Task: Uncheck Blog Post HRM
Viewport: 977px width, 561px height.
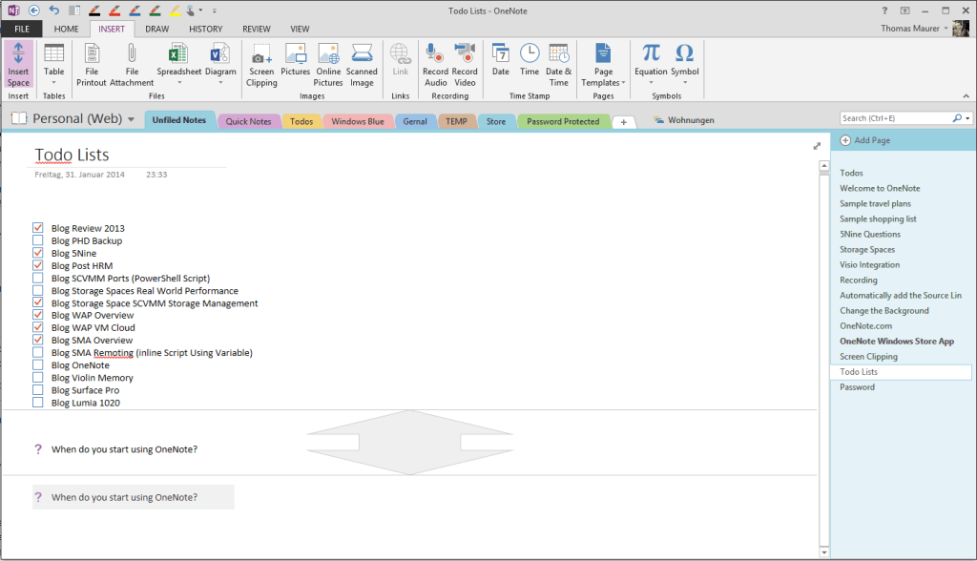Action: tap(38, 265)
